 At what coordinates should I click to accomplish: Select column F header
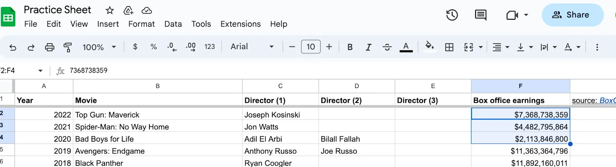click(521, 86)
